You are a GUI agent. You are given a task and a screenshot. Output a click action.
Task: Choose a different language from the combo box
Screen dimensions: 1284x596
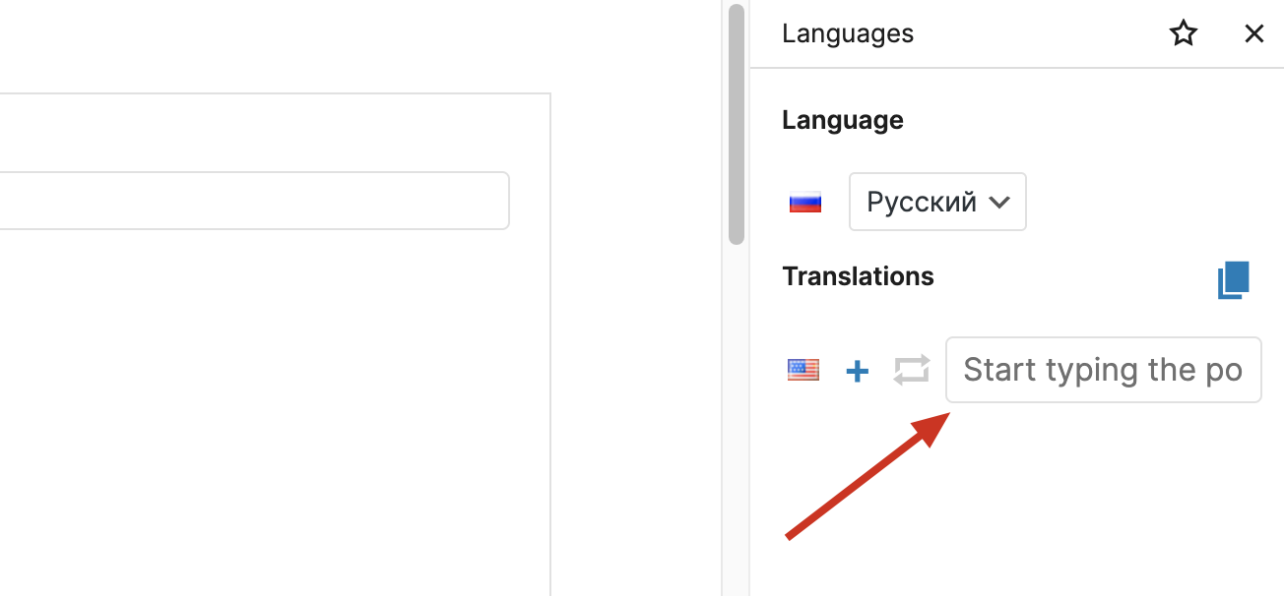coord(936,202)
